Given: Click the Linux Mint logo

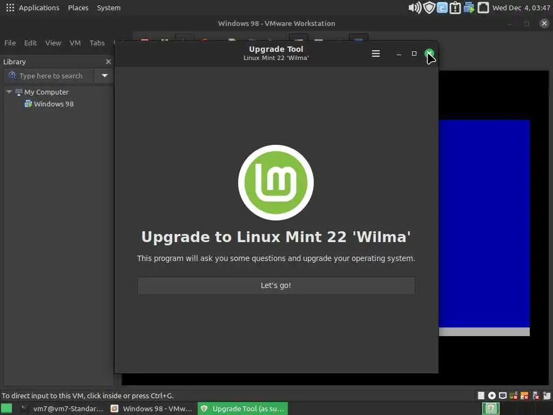Looking at the screenshot, I should click(276, 183).
